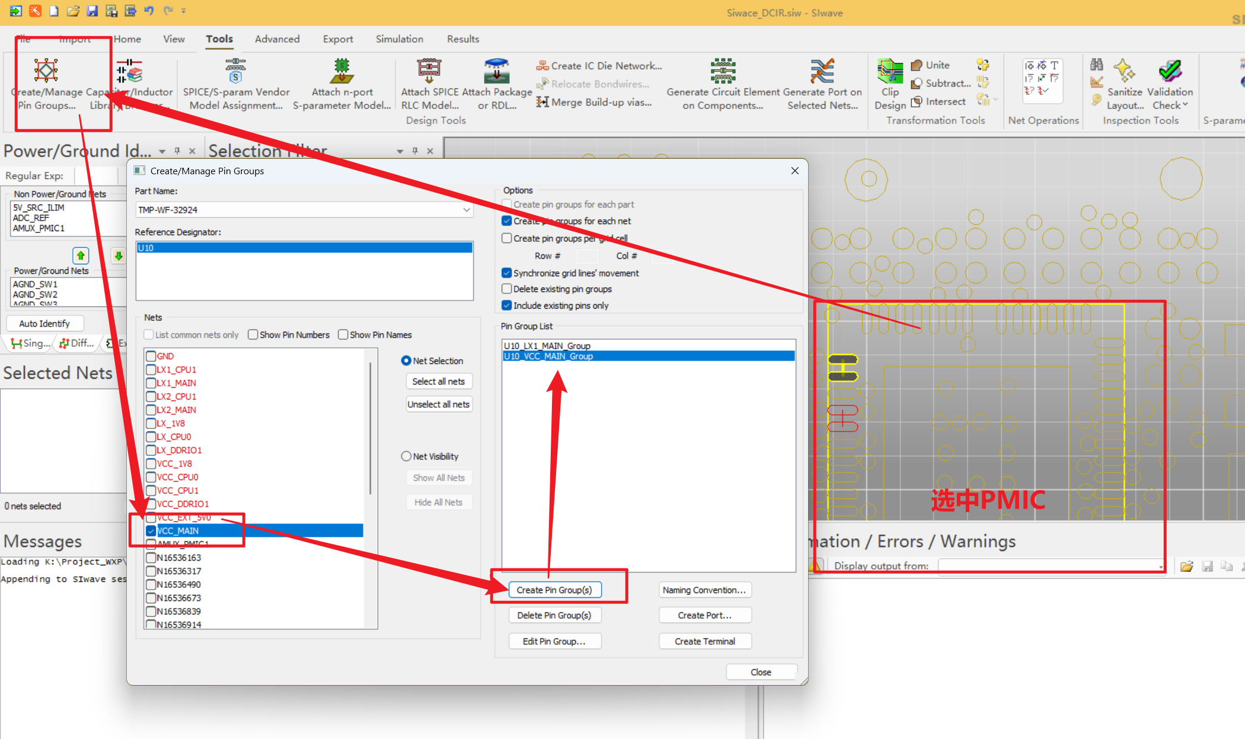Select the Net Visibility radio button
This screenshot has height=739, width=1245.
tap(406, 456)
